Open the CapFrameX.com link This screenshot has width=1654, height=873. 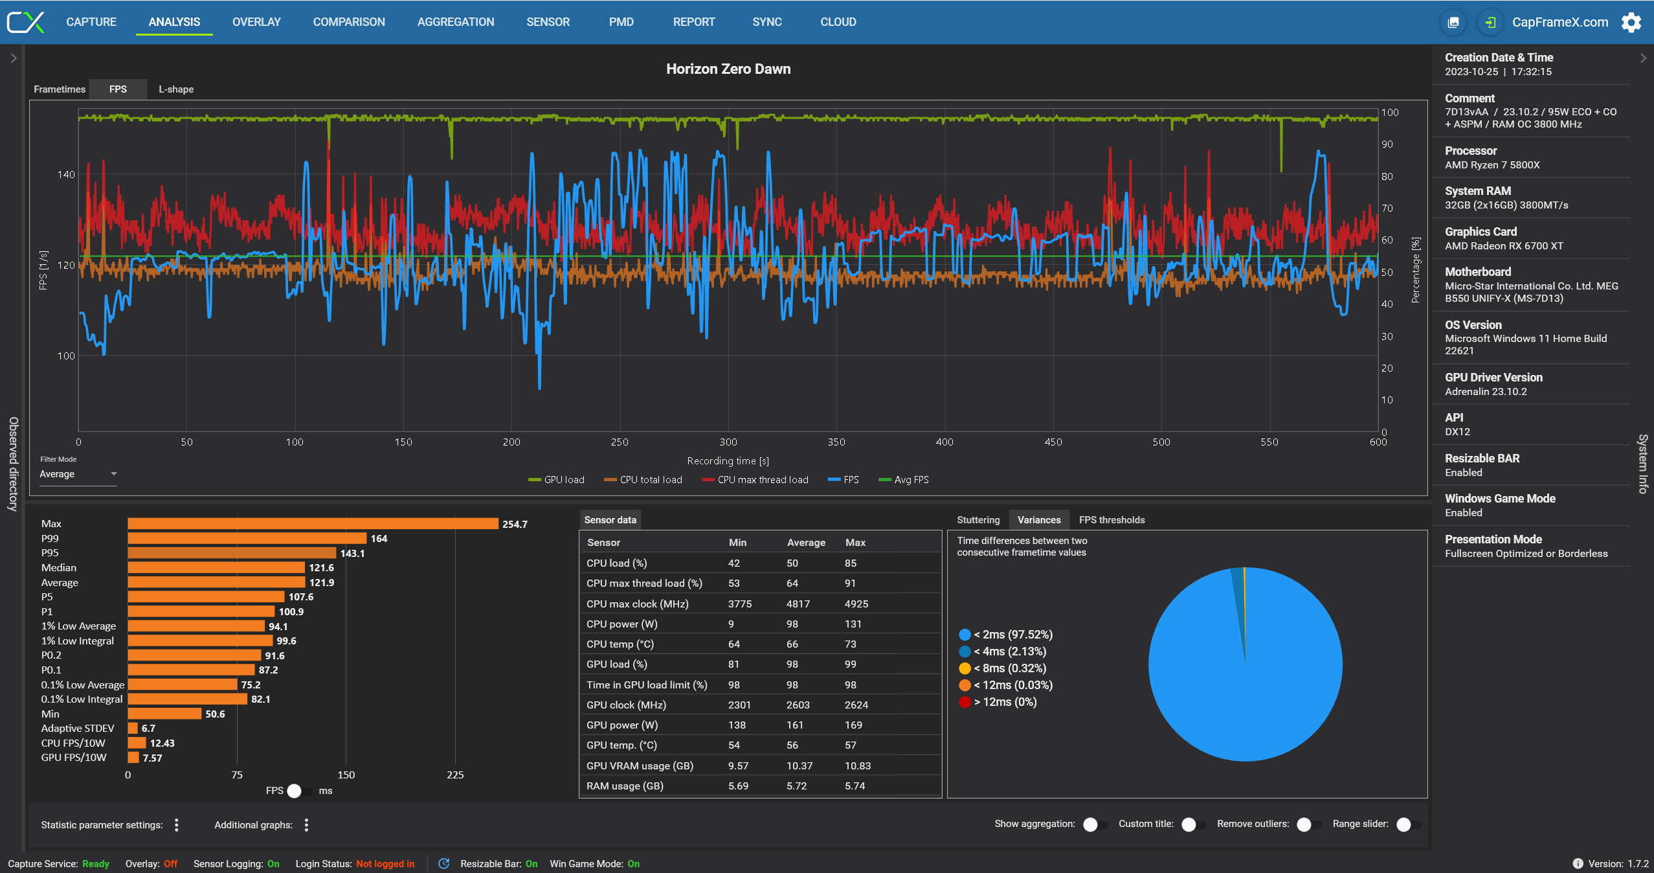[1559, 23]
